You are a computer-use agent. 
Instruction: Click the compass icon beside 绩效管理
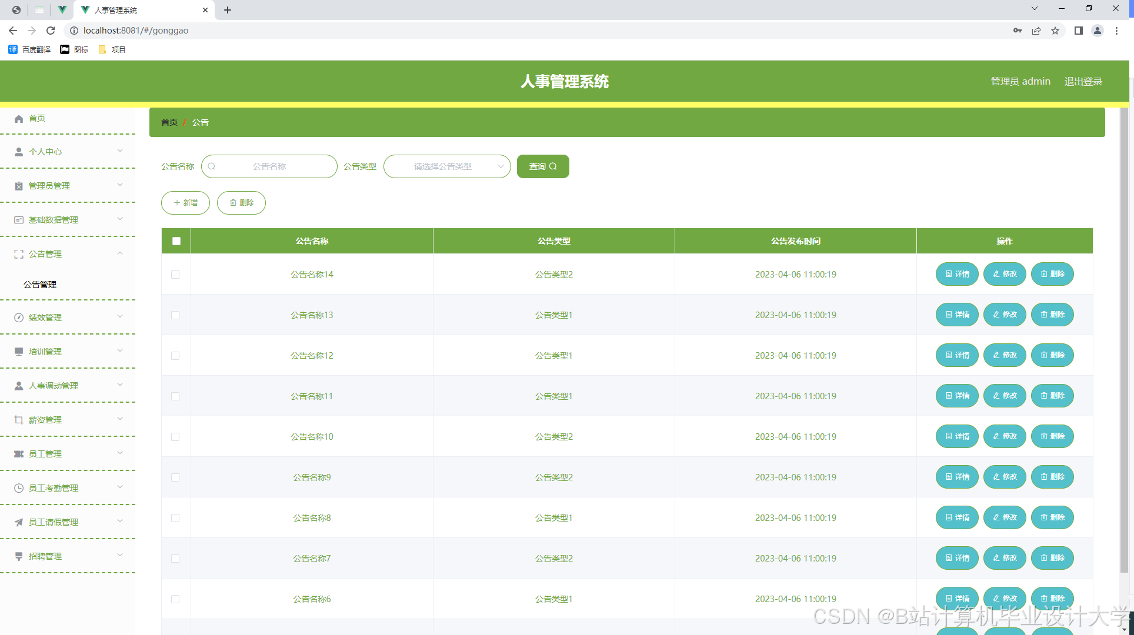19,317
